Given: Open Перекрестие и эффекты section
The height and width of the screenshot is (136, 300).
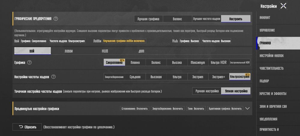Looking at the screenshot, I should pyautogui.click(x=278, y=94).
